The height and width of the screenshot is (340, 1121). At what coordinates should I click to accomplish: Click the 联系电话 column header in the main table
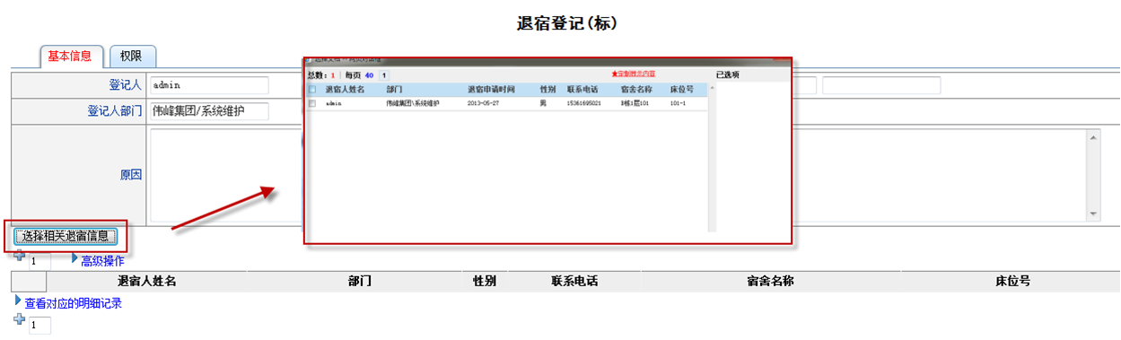click(574, 282)
